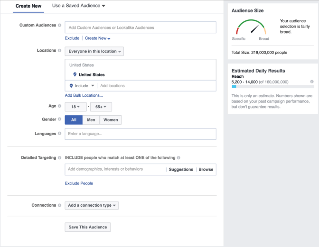Viewport: 319px width, 247px height.
Task: Click 'Estimated Daily Results' heading
Action: click(258, 71)
